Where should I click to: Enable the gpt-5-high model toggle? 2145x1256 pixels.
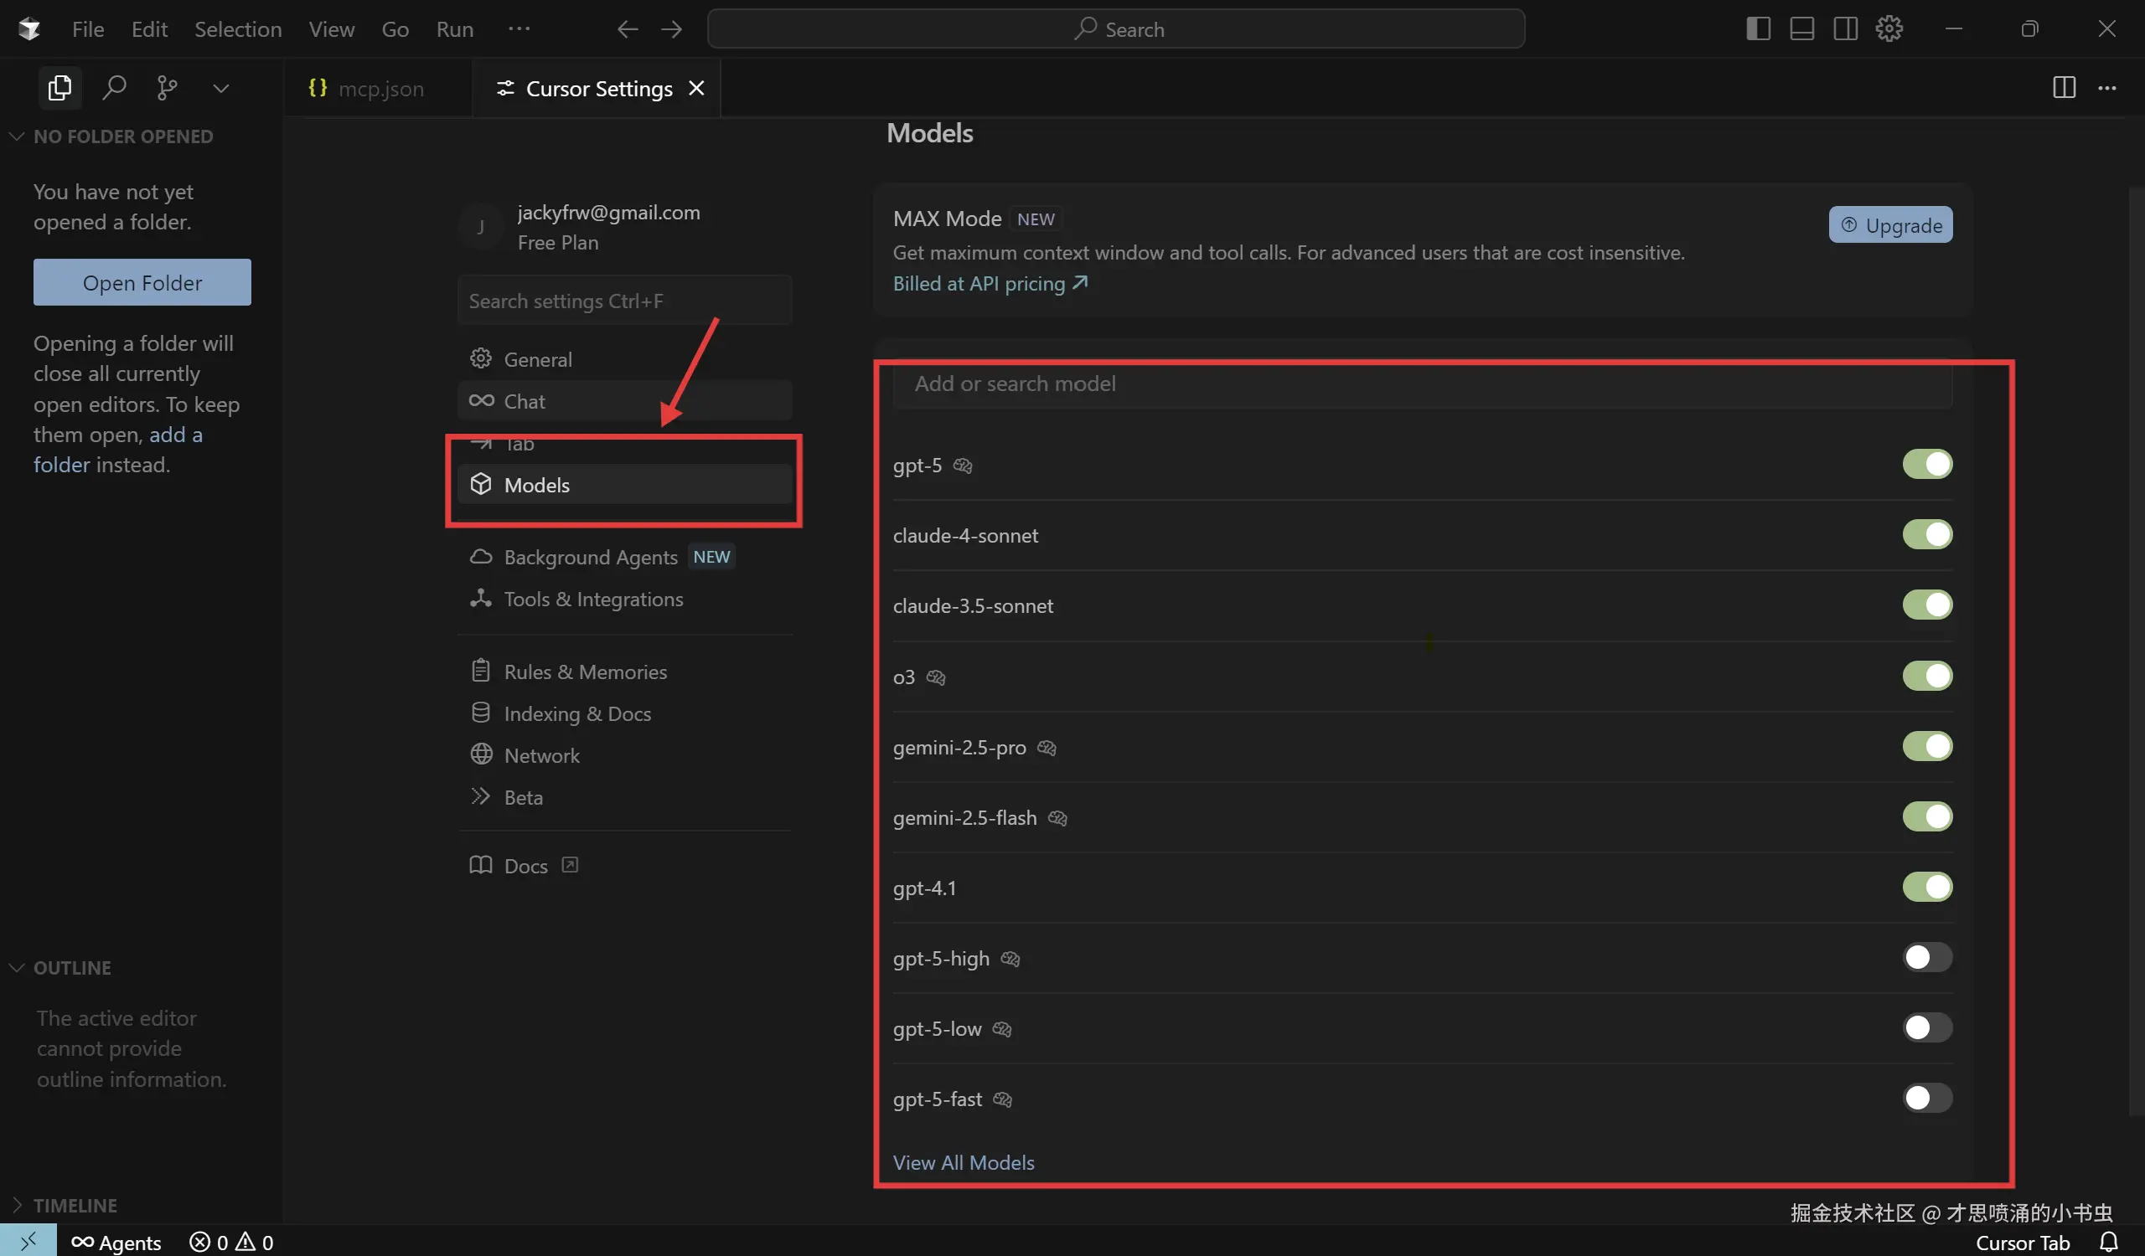tap(1926, 958)
